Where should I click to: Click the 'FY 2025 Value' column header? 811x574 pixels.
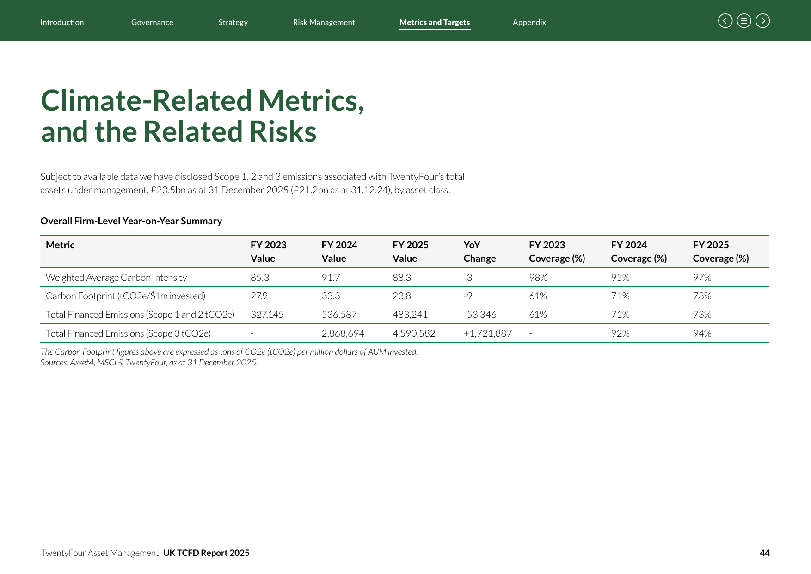tap(411, 252)
